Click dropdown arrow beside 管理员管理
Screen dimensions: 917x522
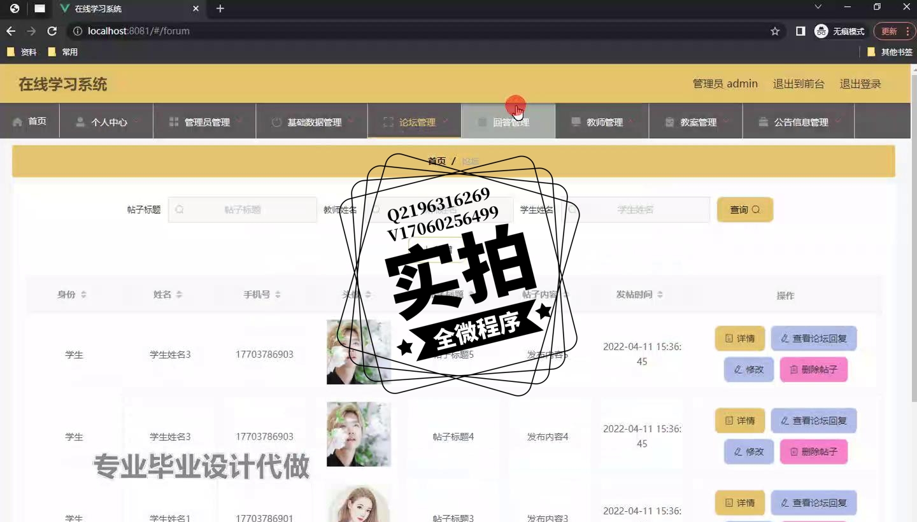coord(239,120)
